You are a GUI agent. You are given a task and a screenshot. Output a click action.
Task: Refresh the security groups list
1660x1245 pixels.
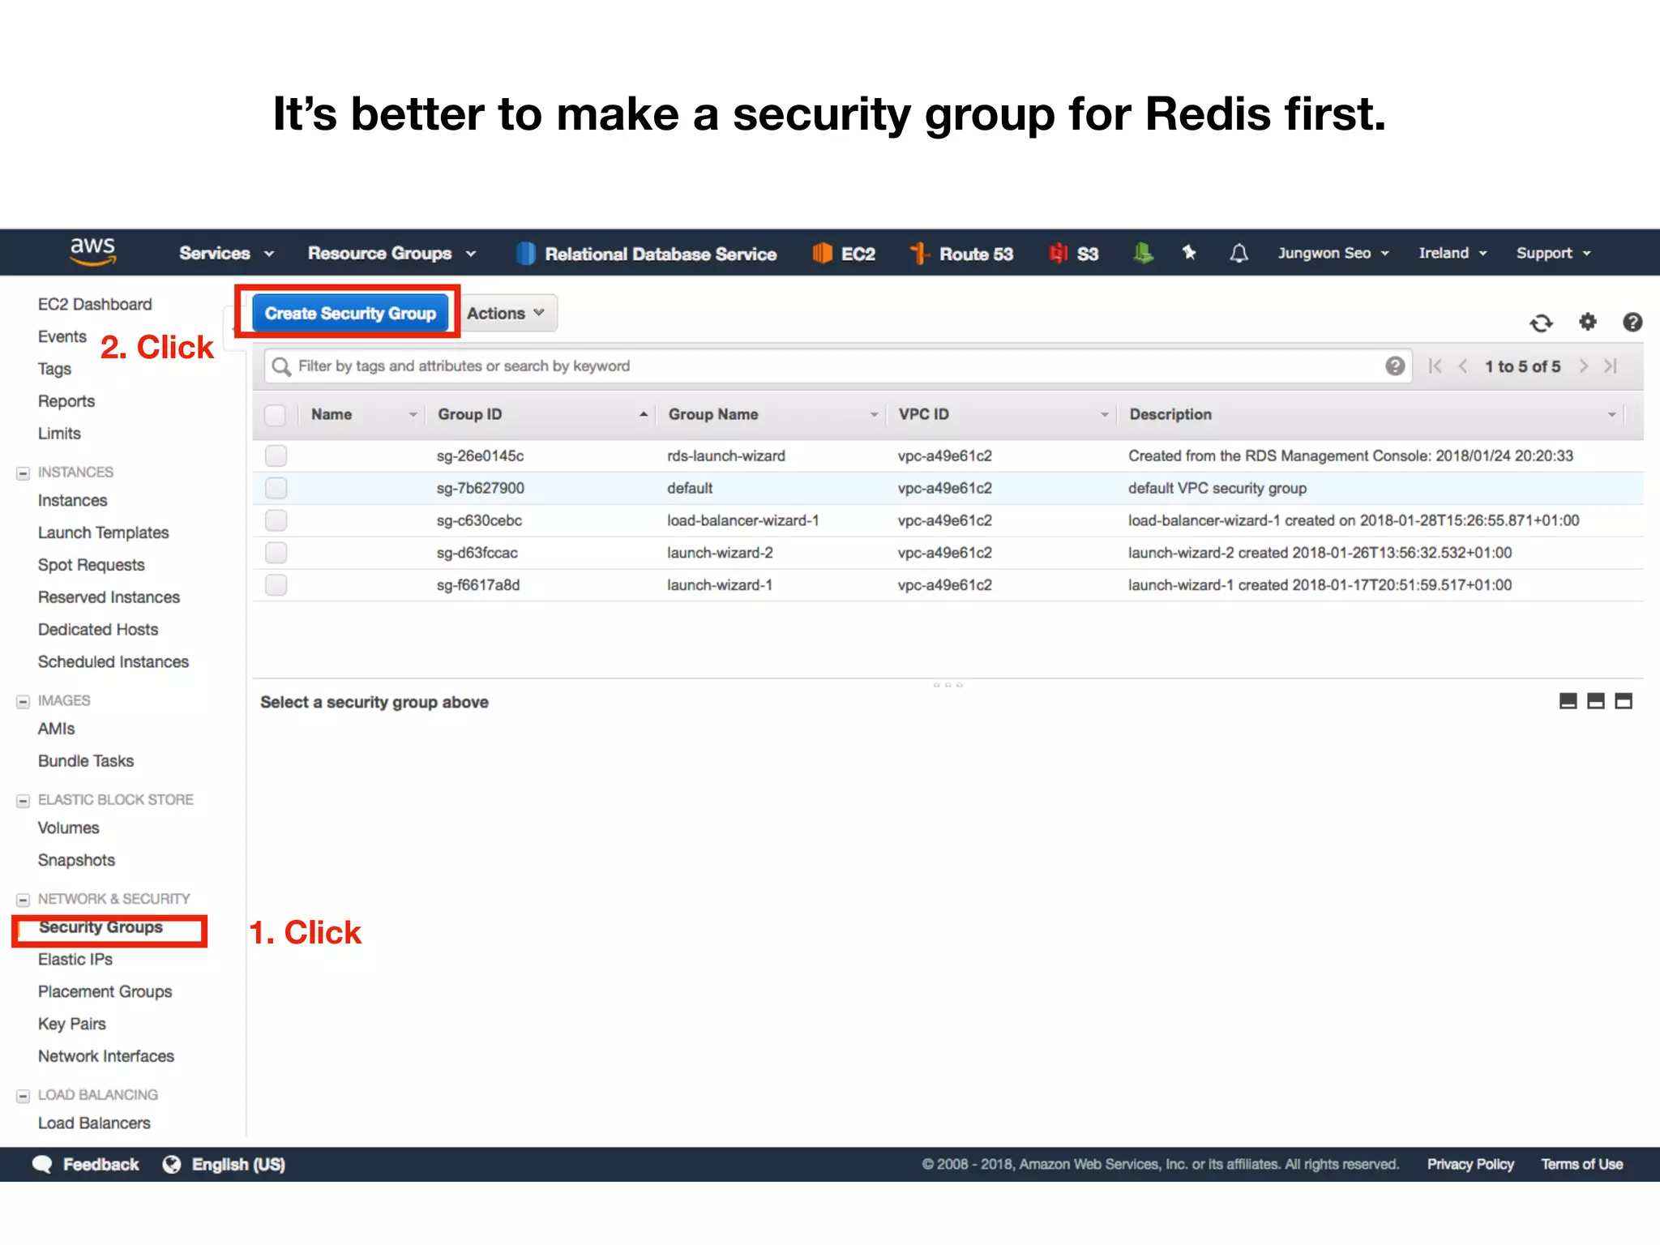(1541, 323)
